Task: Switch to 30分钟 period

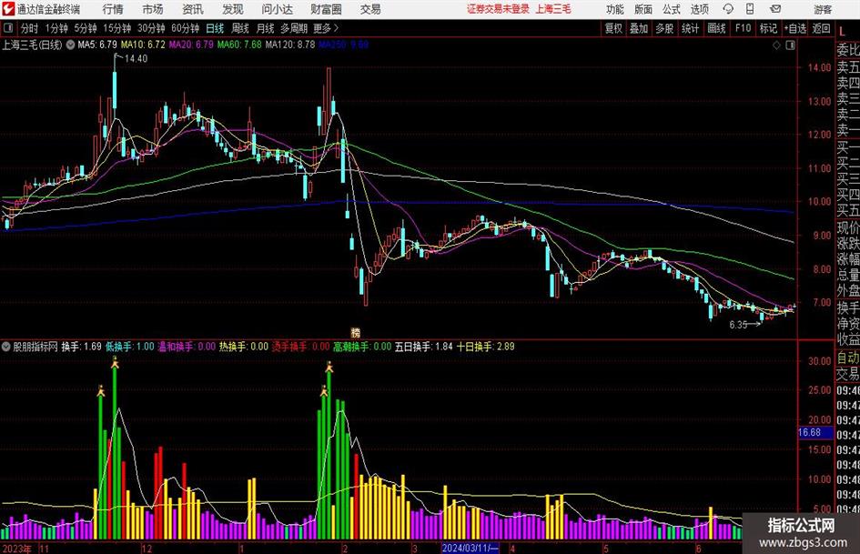Action: (x=151, y=28)
